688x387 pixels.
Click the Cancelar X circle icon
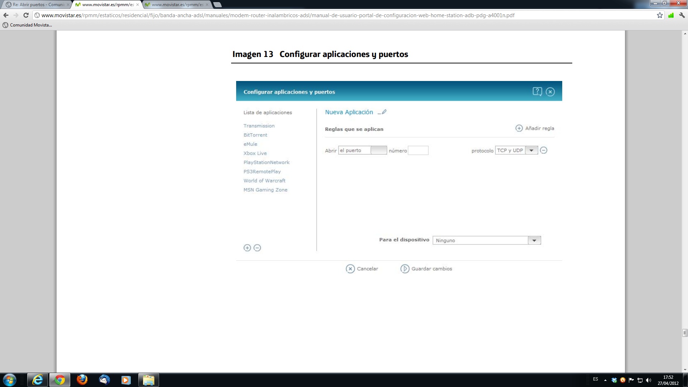pos(350,269)
